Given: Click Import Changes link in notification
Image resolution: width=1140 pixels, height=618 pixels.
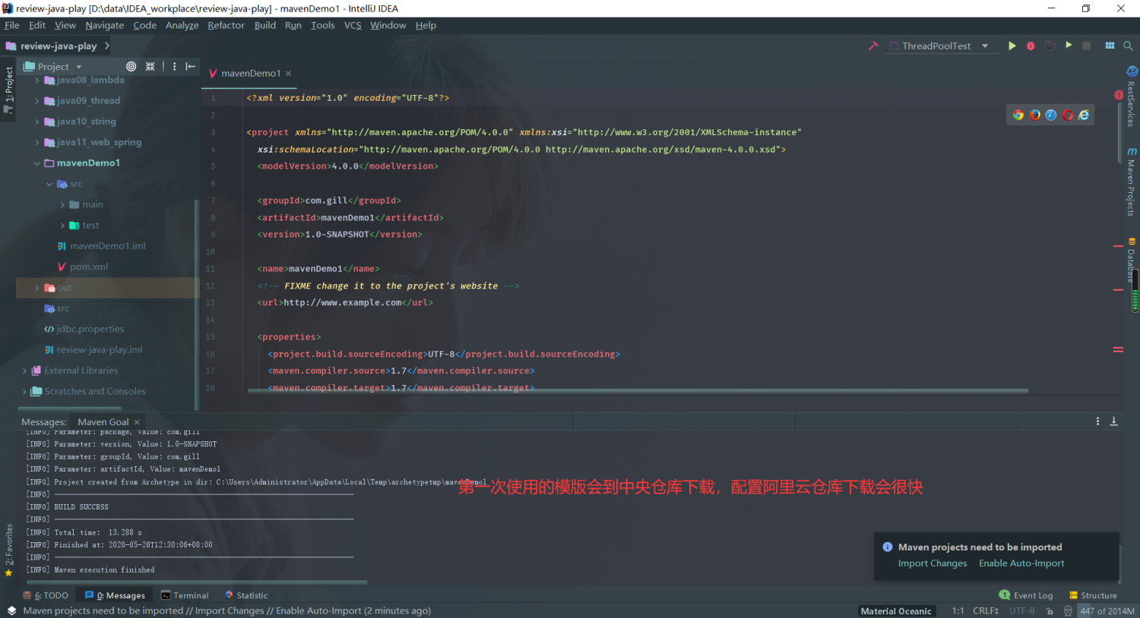Looking at the screenshot, I should [x=933, y=563].
